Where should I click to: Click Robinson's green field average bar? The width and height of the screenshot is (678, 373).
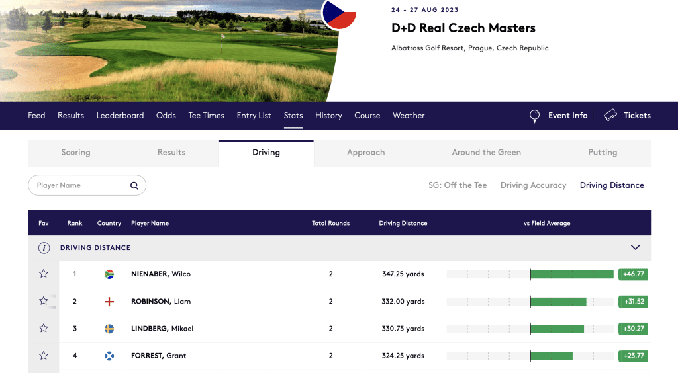558,302
